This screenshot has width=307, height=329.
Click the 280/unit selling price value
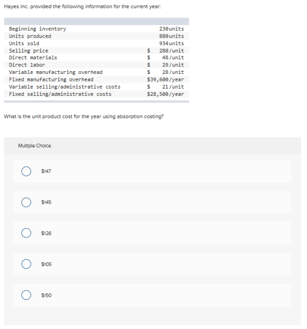point(172,50)
